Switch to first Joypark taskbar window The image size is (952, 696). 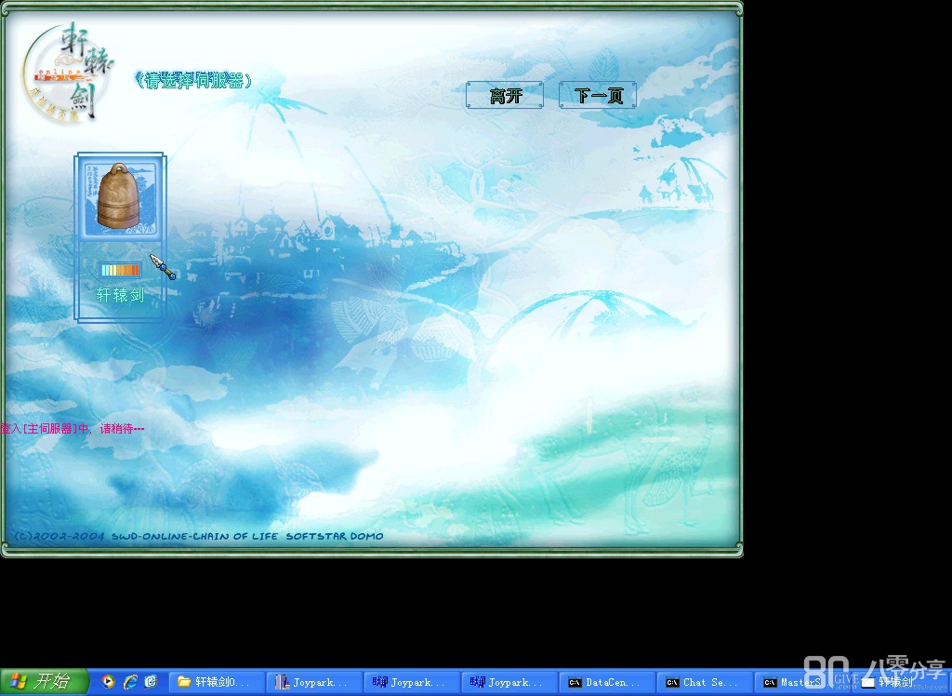point(314,682)
